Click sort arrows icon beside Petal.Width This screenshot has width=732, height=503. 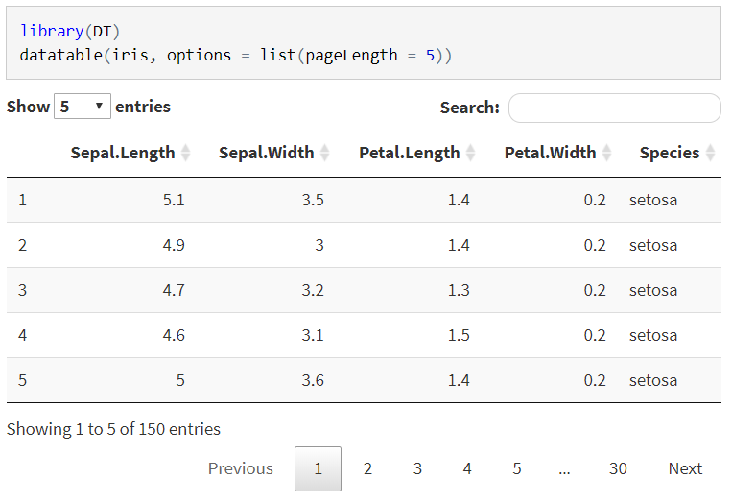(607, 153)
